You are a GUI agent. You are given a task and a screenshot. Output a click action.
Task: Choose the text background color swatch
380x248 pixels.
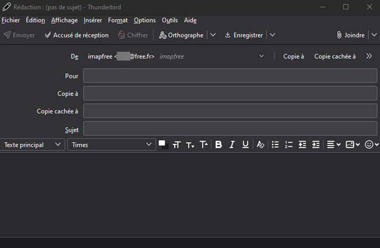coord(167,147)
